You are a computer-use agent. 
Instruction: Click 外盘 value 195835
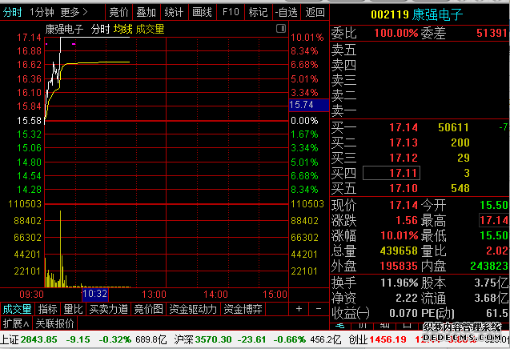(x=399, y=266)
